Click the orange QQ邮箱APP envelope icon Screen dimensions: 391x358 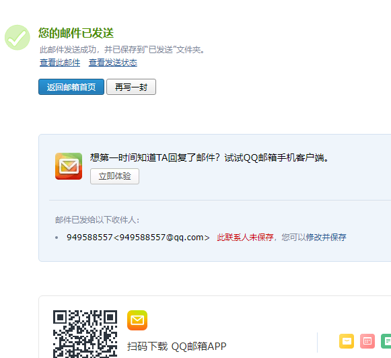[x=137, y=320]
